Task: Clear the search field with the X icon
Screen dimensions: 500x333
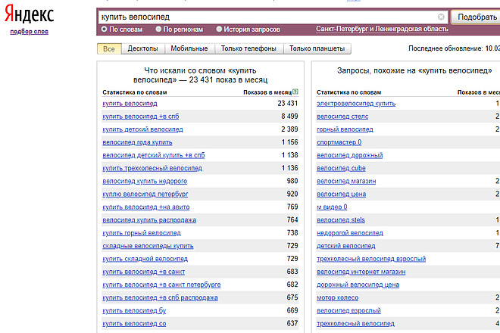Action: coord(441,17)
